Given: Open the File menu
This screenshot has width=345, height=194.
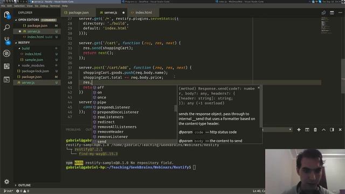Looking at the screenshot, I should pos(3,6).
